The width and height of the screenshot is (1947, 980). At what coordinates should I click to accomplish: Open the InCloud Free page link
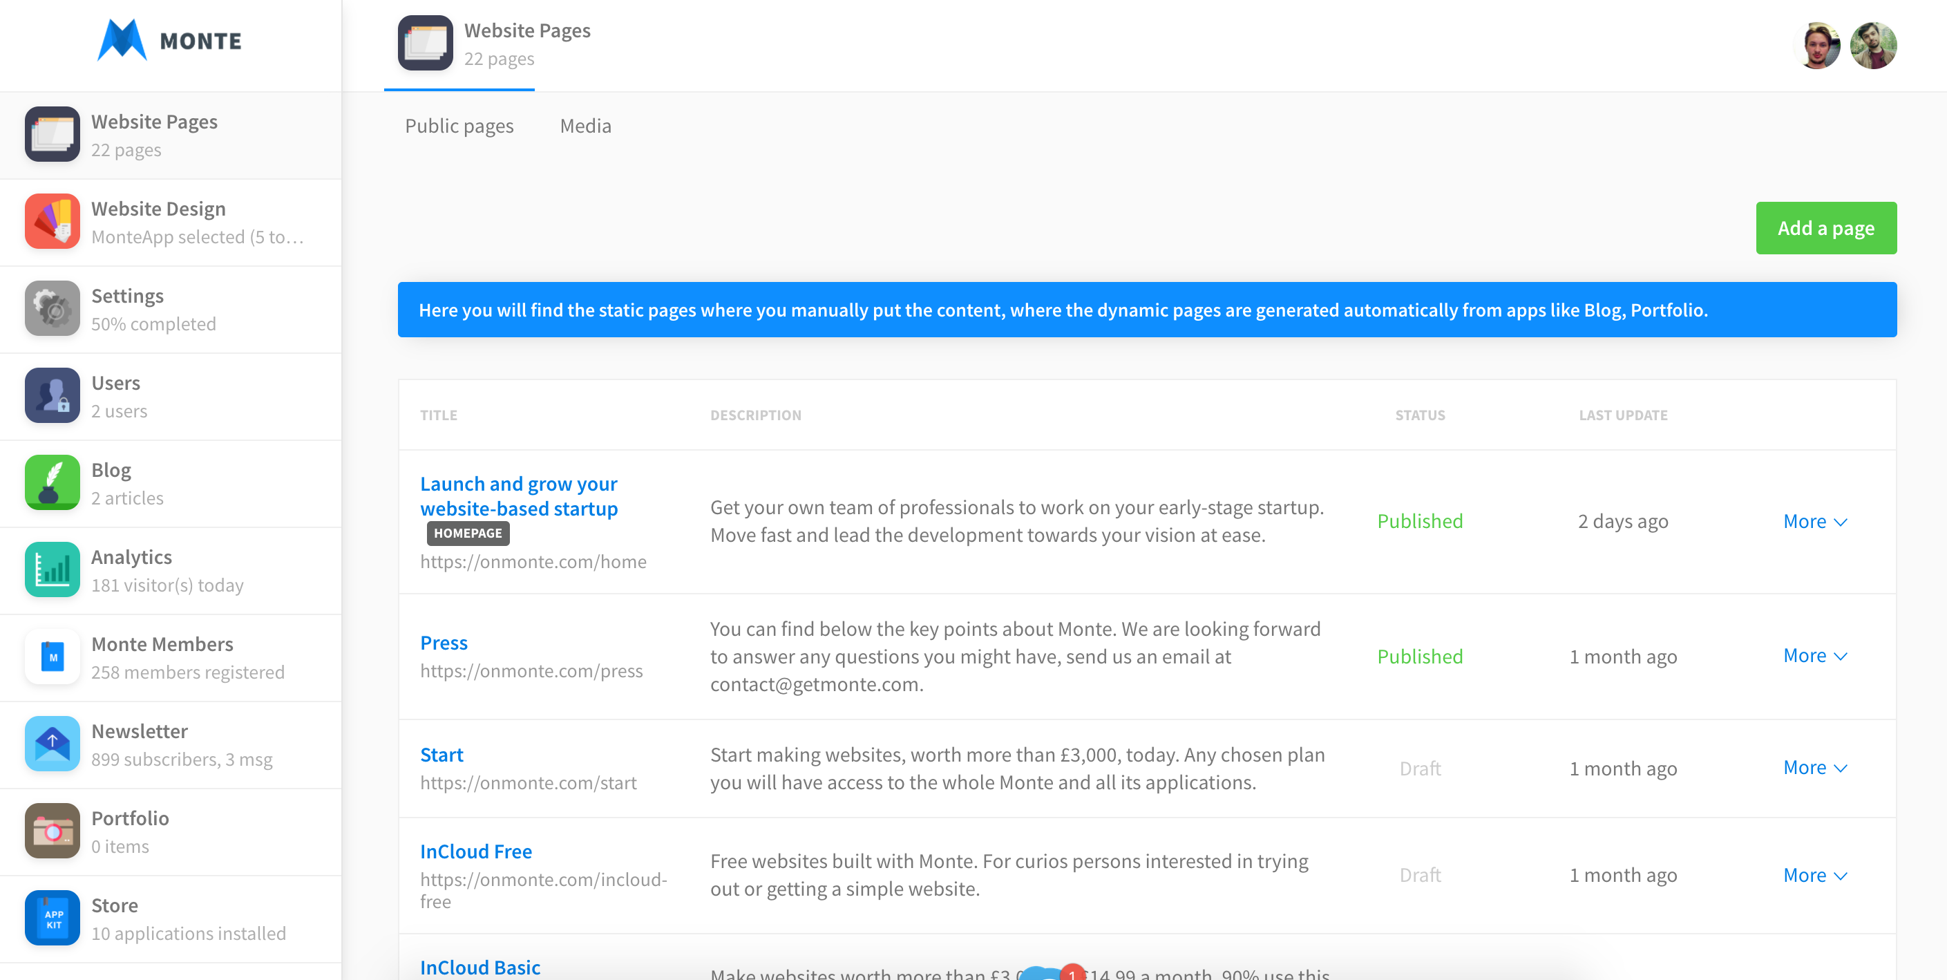pos(476,851)
